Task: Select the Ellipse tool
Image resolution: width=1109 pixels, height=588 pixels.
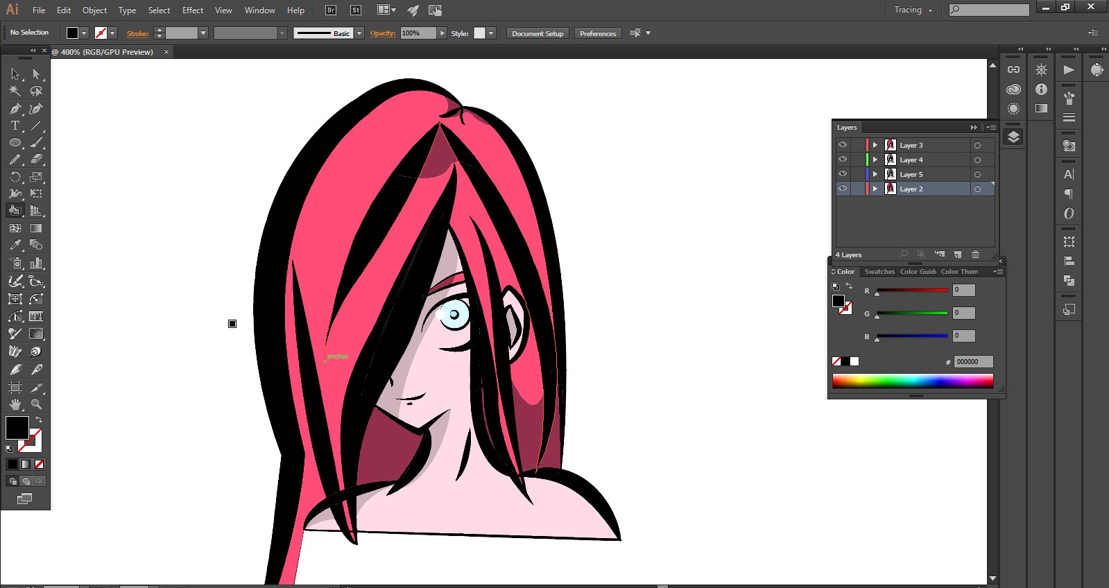Action: tap(15, 143)
